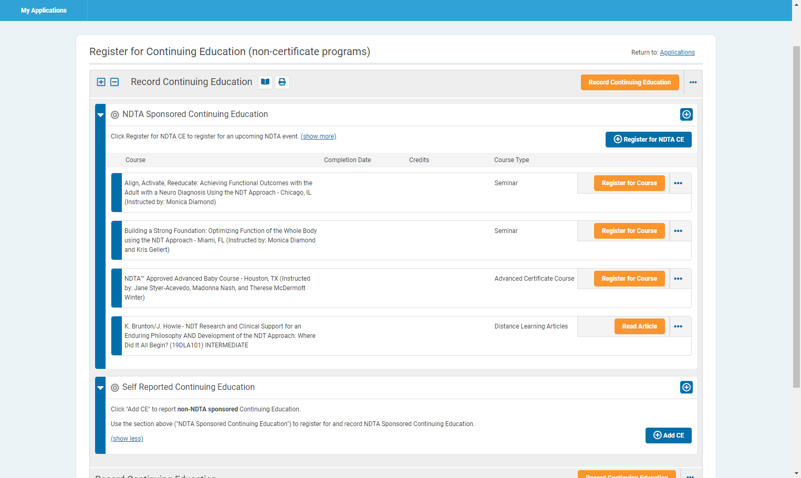
Task: Click Advanced Certificate Course type text
Action: 534,279
